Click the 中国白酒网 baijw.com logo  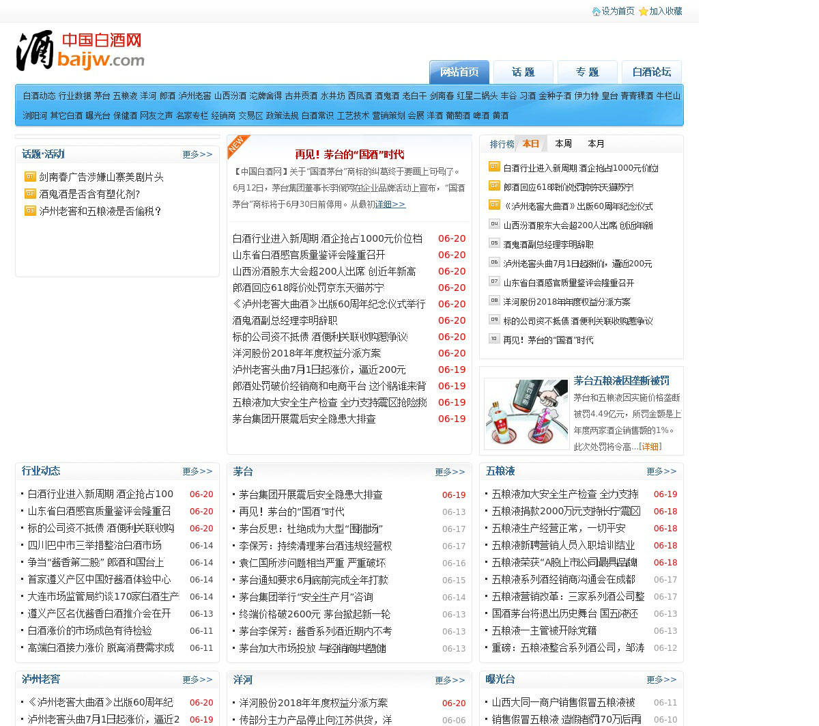coord(81,51)
